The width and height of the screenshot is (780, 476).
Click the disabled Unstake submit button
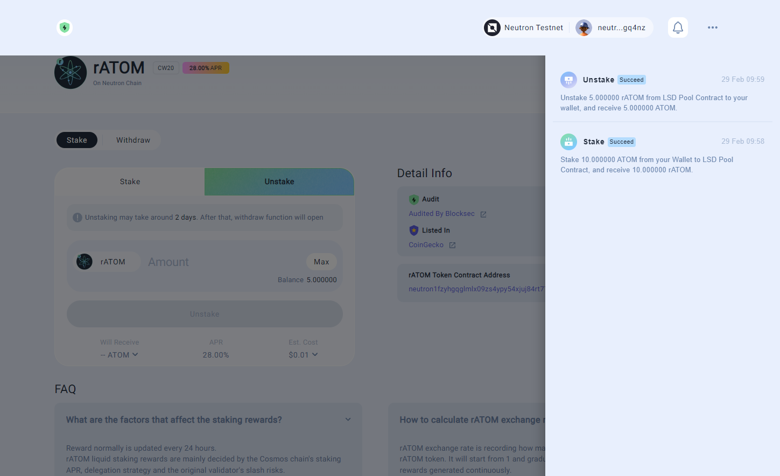[x=205, y=314]
